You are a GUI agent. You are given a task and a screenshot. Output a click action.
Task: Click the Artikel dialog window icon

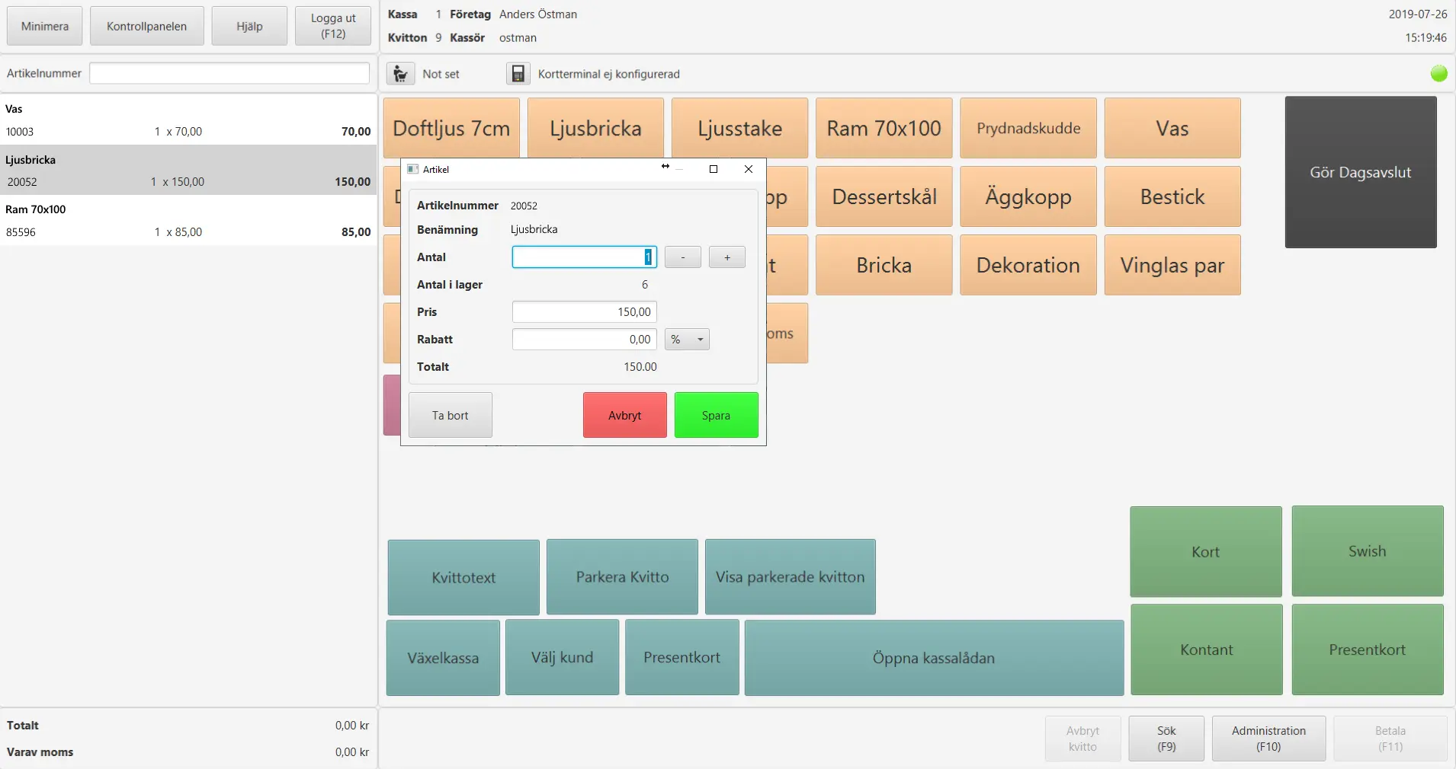coord(413,169)
